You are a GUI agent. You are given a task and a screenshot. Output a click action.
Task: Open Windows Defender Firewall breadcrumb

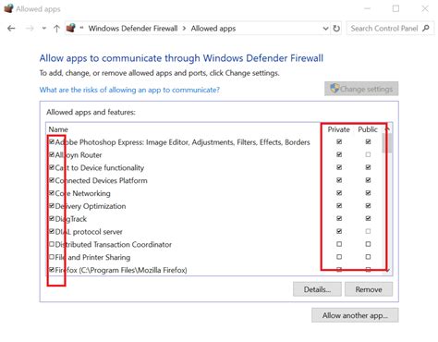point(133,29)
